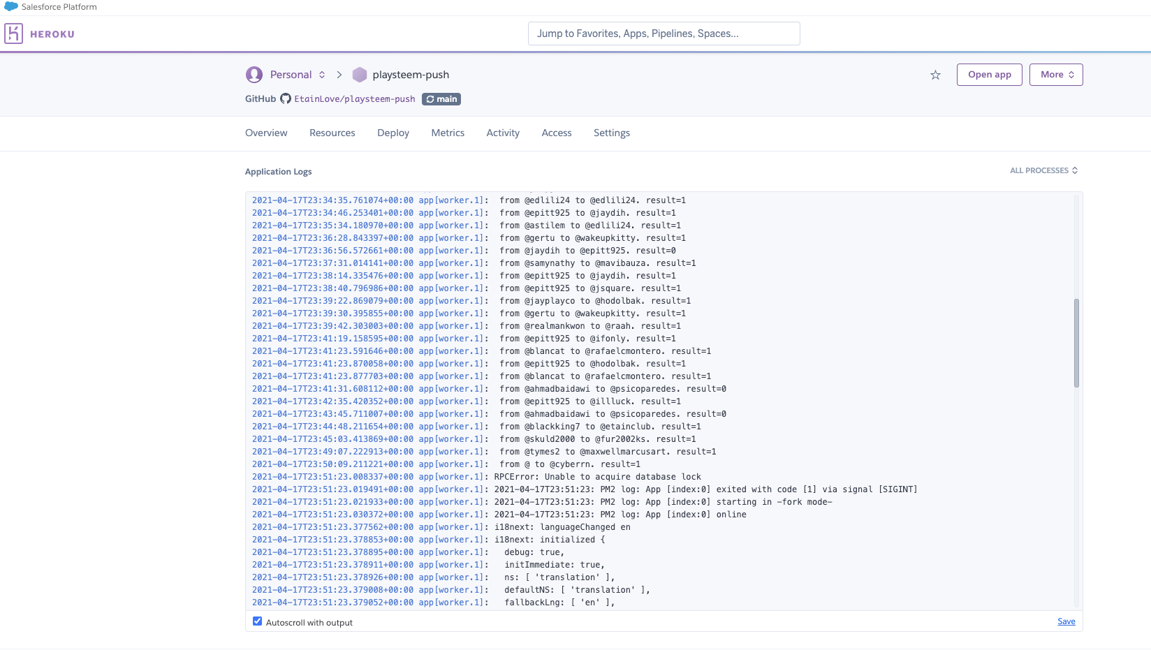Open the EtainLove/playsteem-push GitHub link
Viewport: 1151px width, 650px height.
[x=355, y=99]
